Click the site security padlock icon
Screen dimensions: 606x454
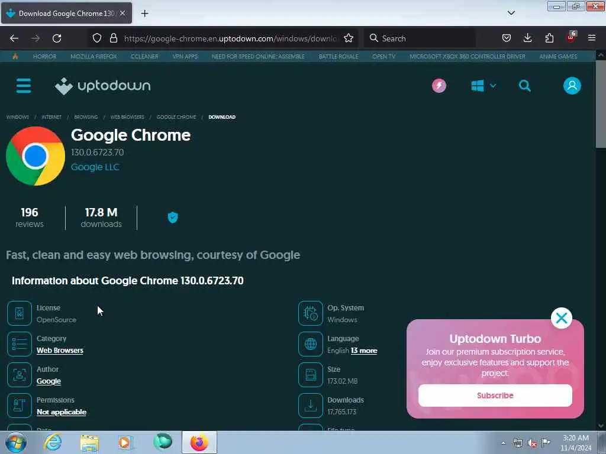(113, 38)
